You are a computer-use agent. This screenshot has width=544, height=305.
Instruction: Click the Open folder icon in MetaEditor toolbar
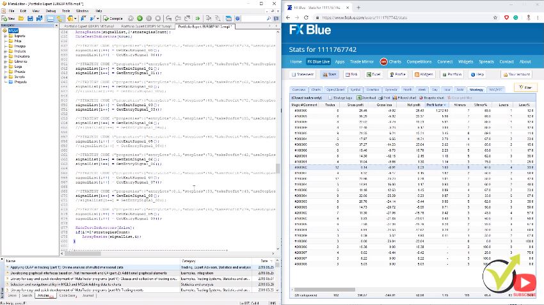click(21, 19)
